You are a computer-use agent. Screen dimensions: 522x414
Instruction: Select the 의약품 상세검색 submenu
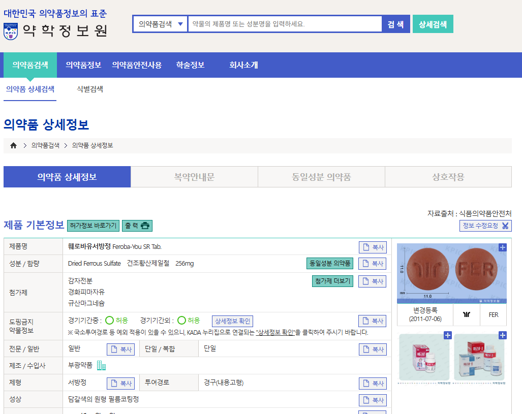[x=30, y=89]
